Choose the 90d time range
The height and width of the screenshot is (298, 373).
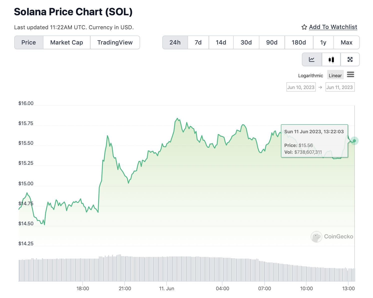(x=272, y=42)
